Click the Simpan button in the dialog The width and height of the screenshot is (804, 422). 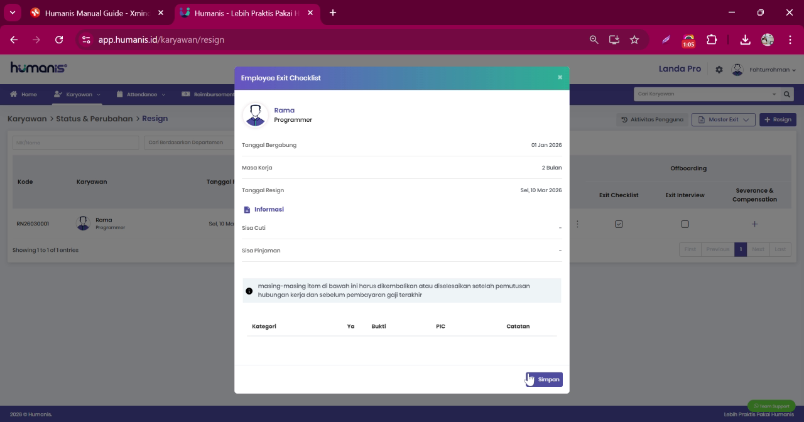coord(544,379)
